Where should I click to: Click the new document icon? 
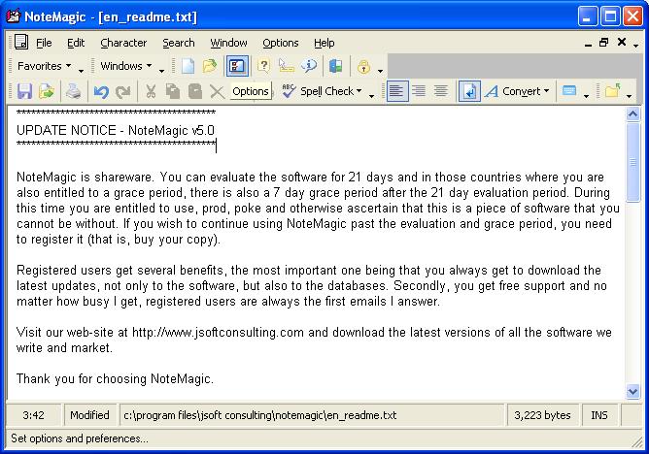tap(188, 66)
